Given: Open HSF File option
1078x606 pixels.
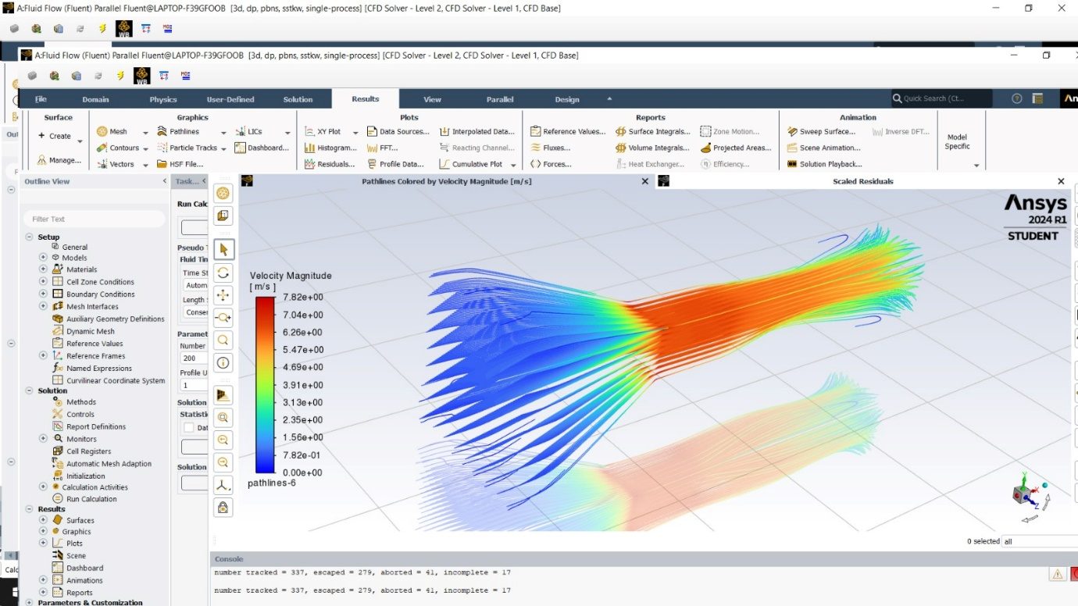Looking at the screenshot, I should [x=180, y=164].
